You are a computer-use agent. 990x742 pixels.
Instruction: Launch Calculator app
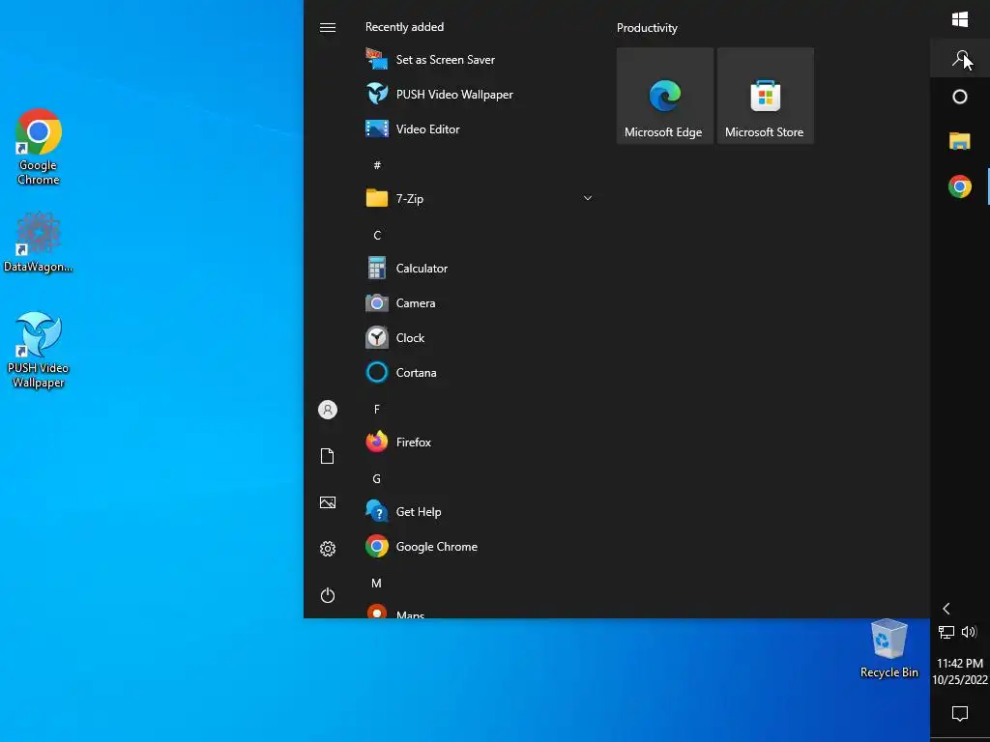(x=480, y=269)
